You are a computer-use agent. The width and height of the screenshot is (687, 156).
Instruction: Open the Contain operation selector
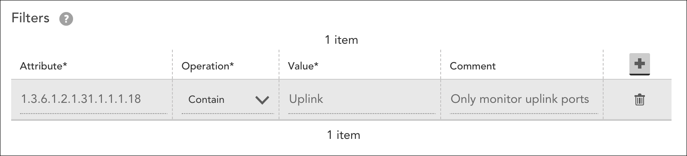click(227, 100)
